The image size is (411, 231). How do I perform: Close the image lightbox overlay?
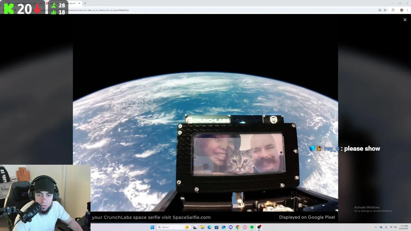pos(405,20)
